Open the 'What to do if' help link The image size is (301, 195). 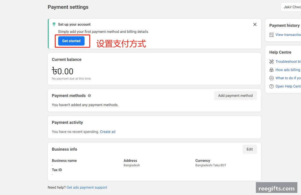tap(288, 78)
